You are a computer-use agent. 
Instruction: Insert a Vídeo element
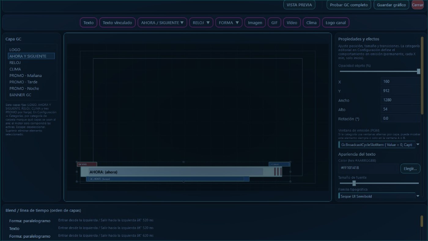click(x=292, y=23)
